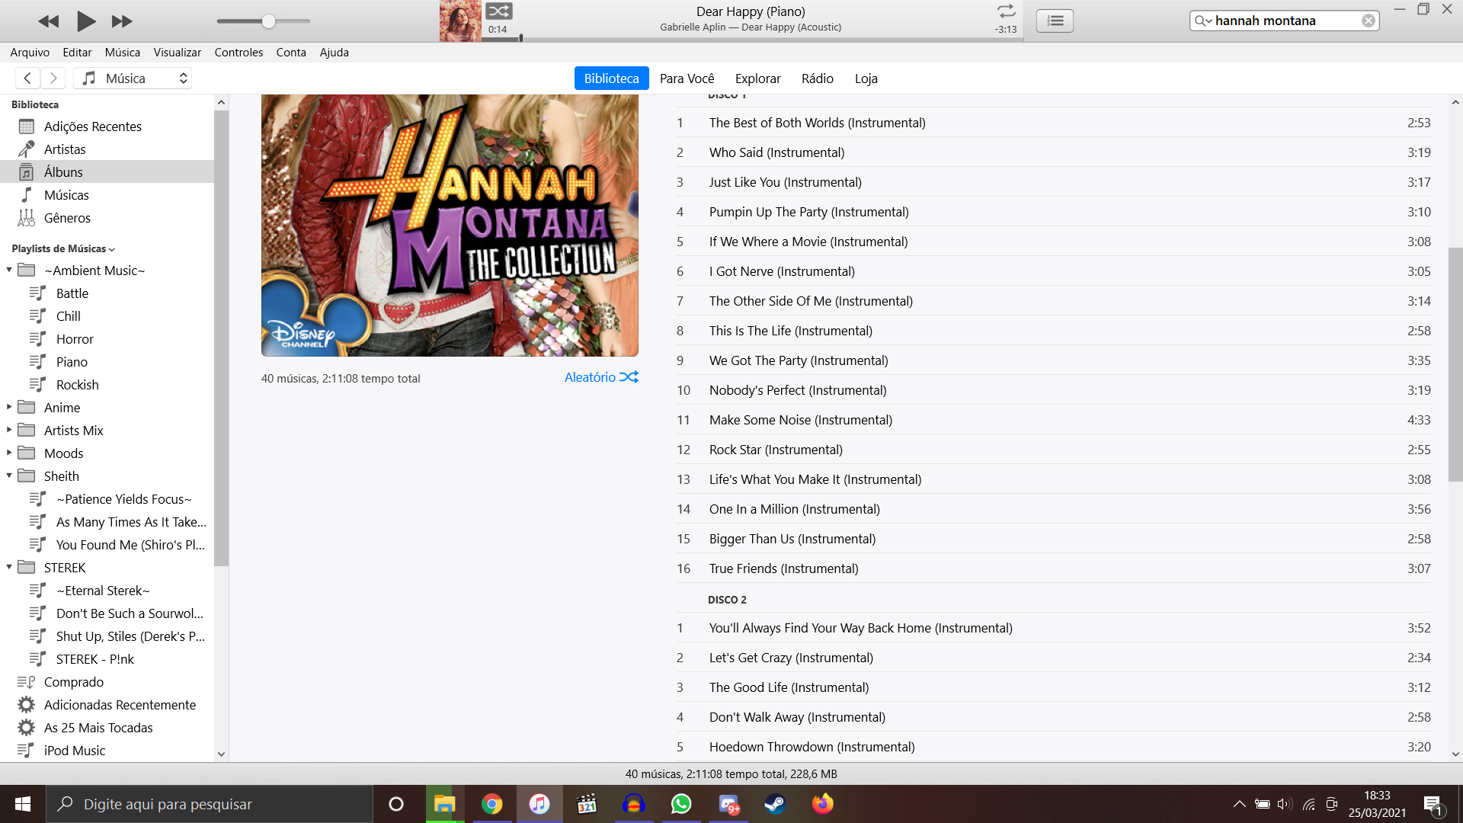Open the Conta menu

point(291,53)
